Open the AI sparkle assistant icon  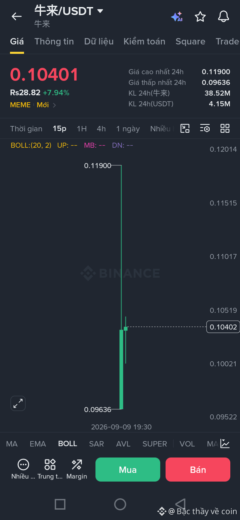tap(177, 16)
